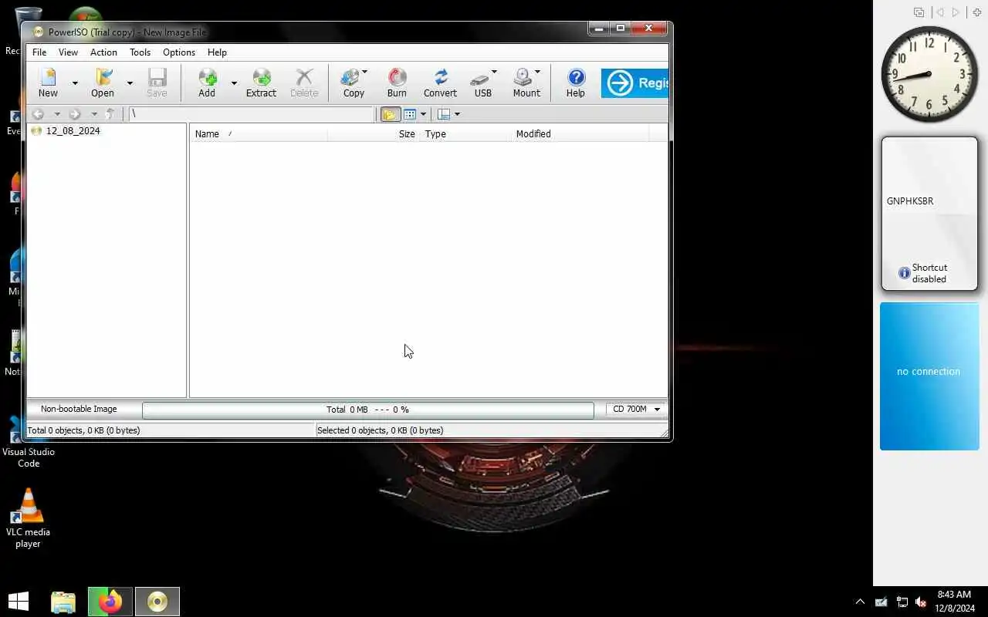Image resolution: width=988 pixels, height=617 pixels.
Task: Click the Add files toolbar icon
Action: 207,83
